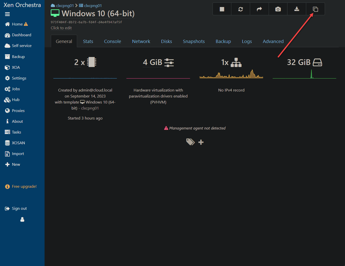
Task: Switch to the Stats tab
Action: [88, 41]
